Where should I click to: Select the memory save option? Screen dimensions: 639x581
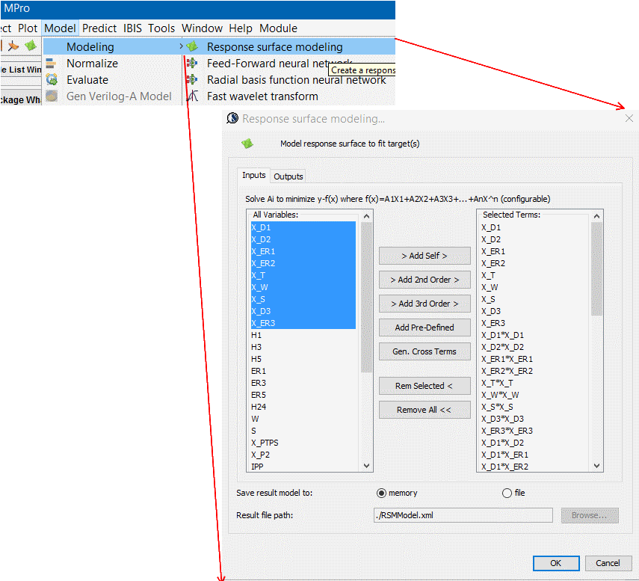click(x=381, y=494)
